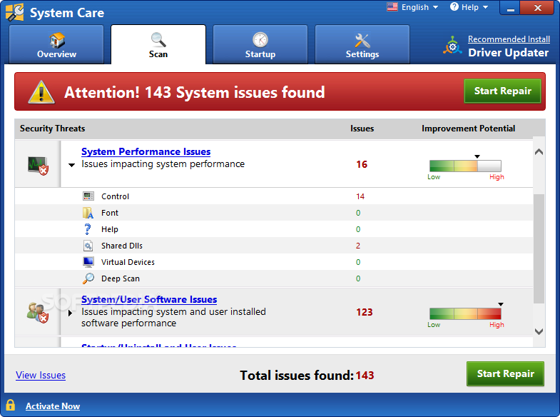This screenshot has width=560, height=417.
Task: Click the Driver Updater text
Action: pyautogui.click(x=508, y=53)
